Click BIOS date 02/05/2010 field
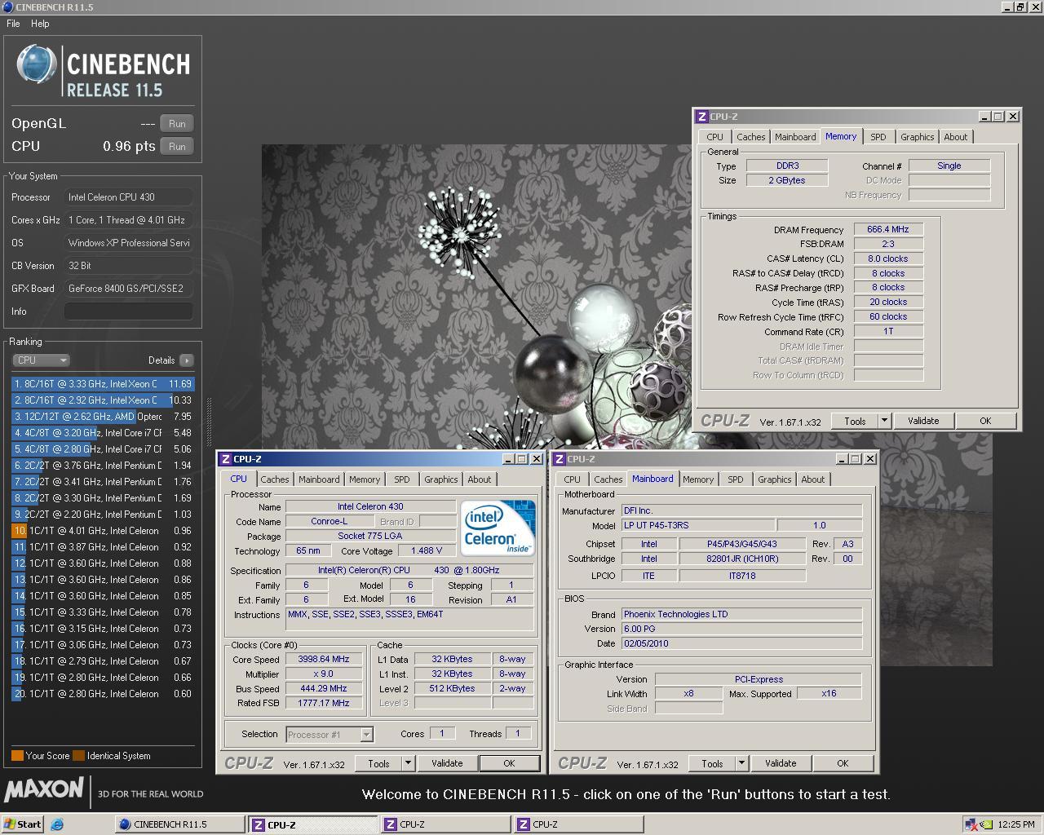This screenshot has width=1044, height=835. pyautogui.click(x=741, y=644)
